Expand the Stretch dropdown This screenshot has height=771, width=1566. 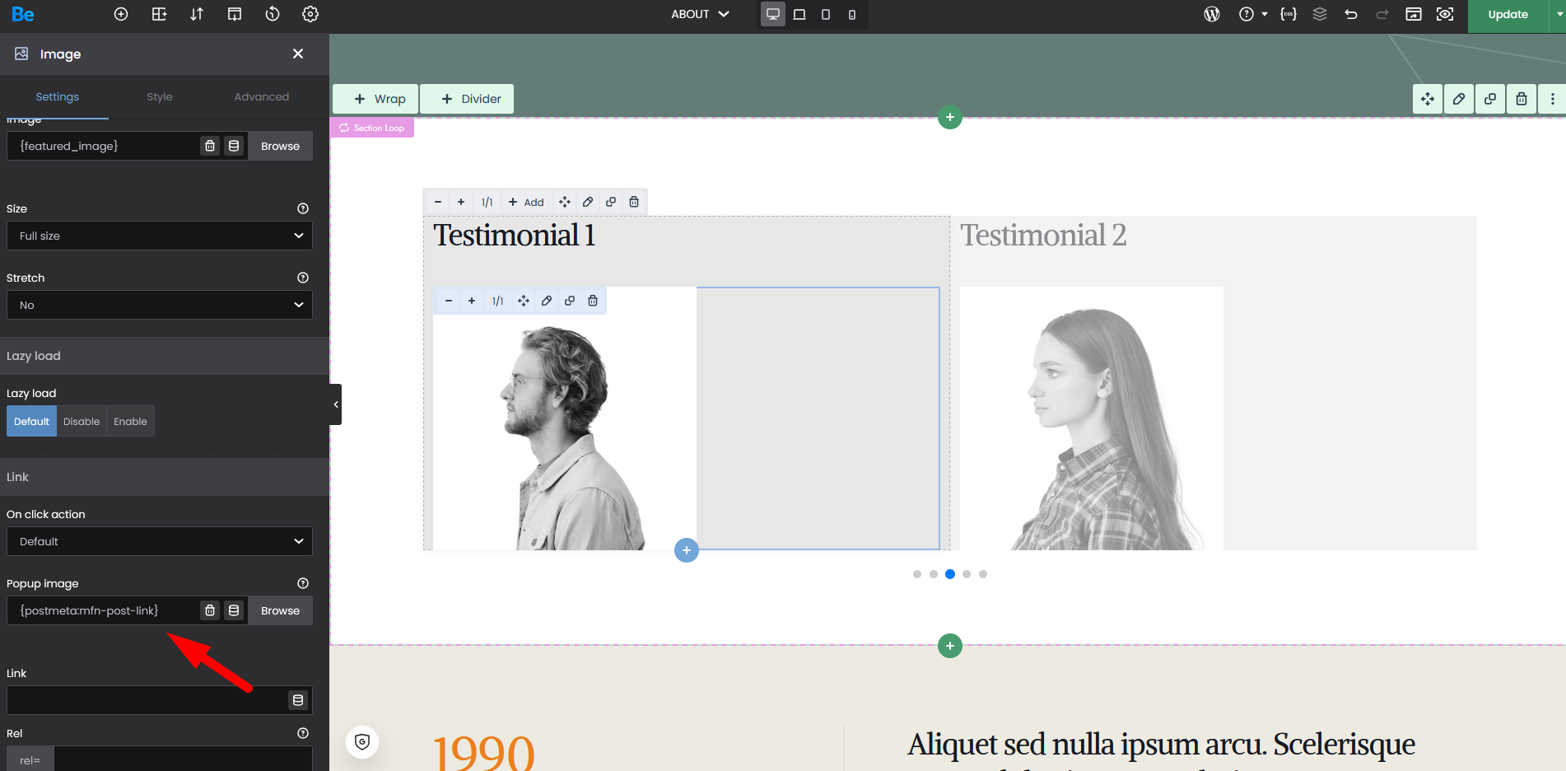[160, 305]
